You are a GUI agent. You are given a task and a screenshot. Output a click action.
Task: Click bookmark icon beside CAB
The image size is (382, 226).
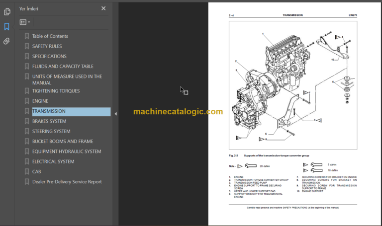pos(27,172)
